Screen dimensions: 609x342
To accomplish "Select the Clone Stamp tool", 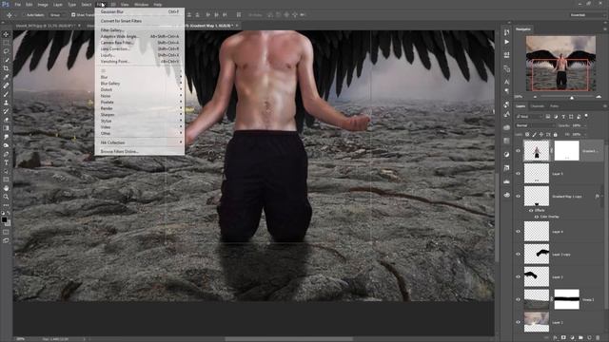I will [x=6, y=103].
